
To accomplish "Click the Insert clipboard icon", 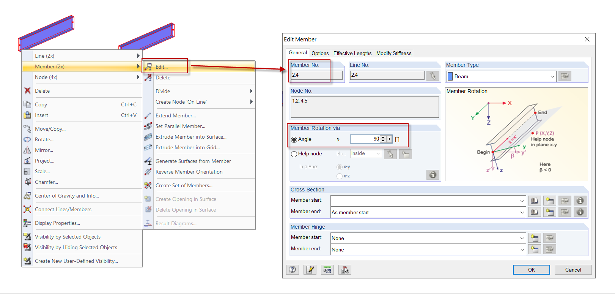I will 27,115.
